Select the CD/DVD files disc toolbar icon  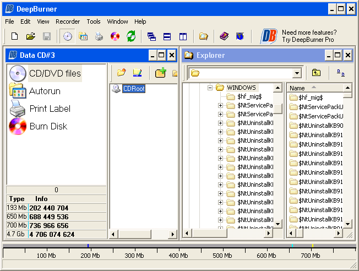(x=67, y=36)
